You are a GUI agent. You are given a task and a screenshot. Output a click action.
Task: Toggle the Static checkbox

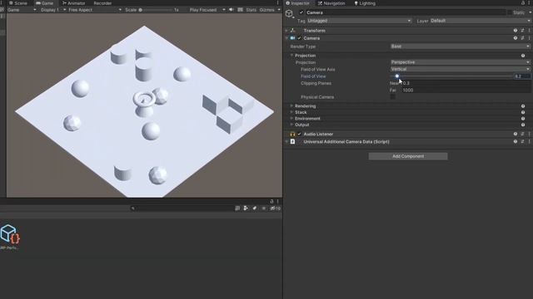point(510,12)
